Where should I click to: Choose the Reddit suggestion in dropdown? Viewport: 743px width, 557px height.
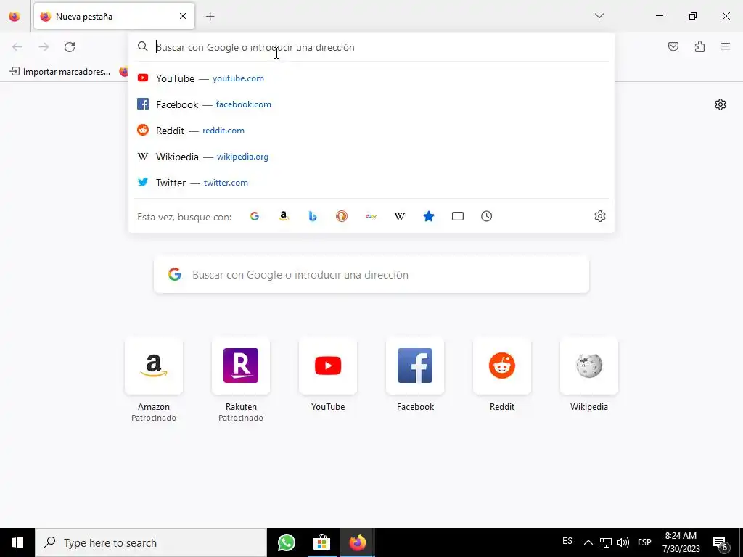tap(371, 131)
